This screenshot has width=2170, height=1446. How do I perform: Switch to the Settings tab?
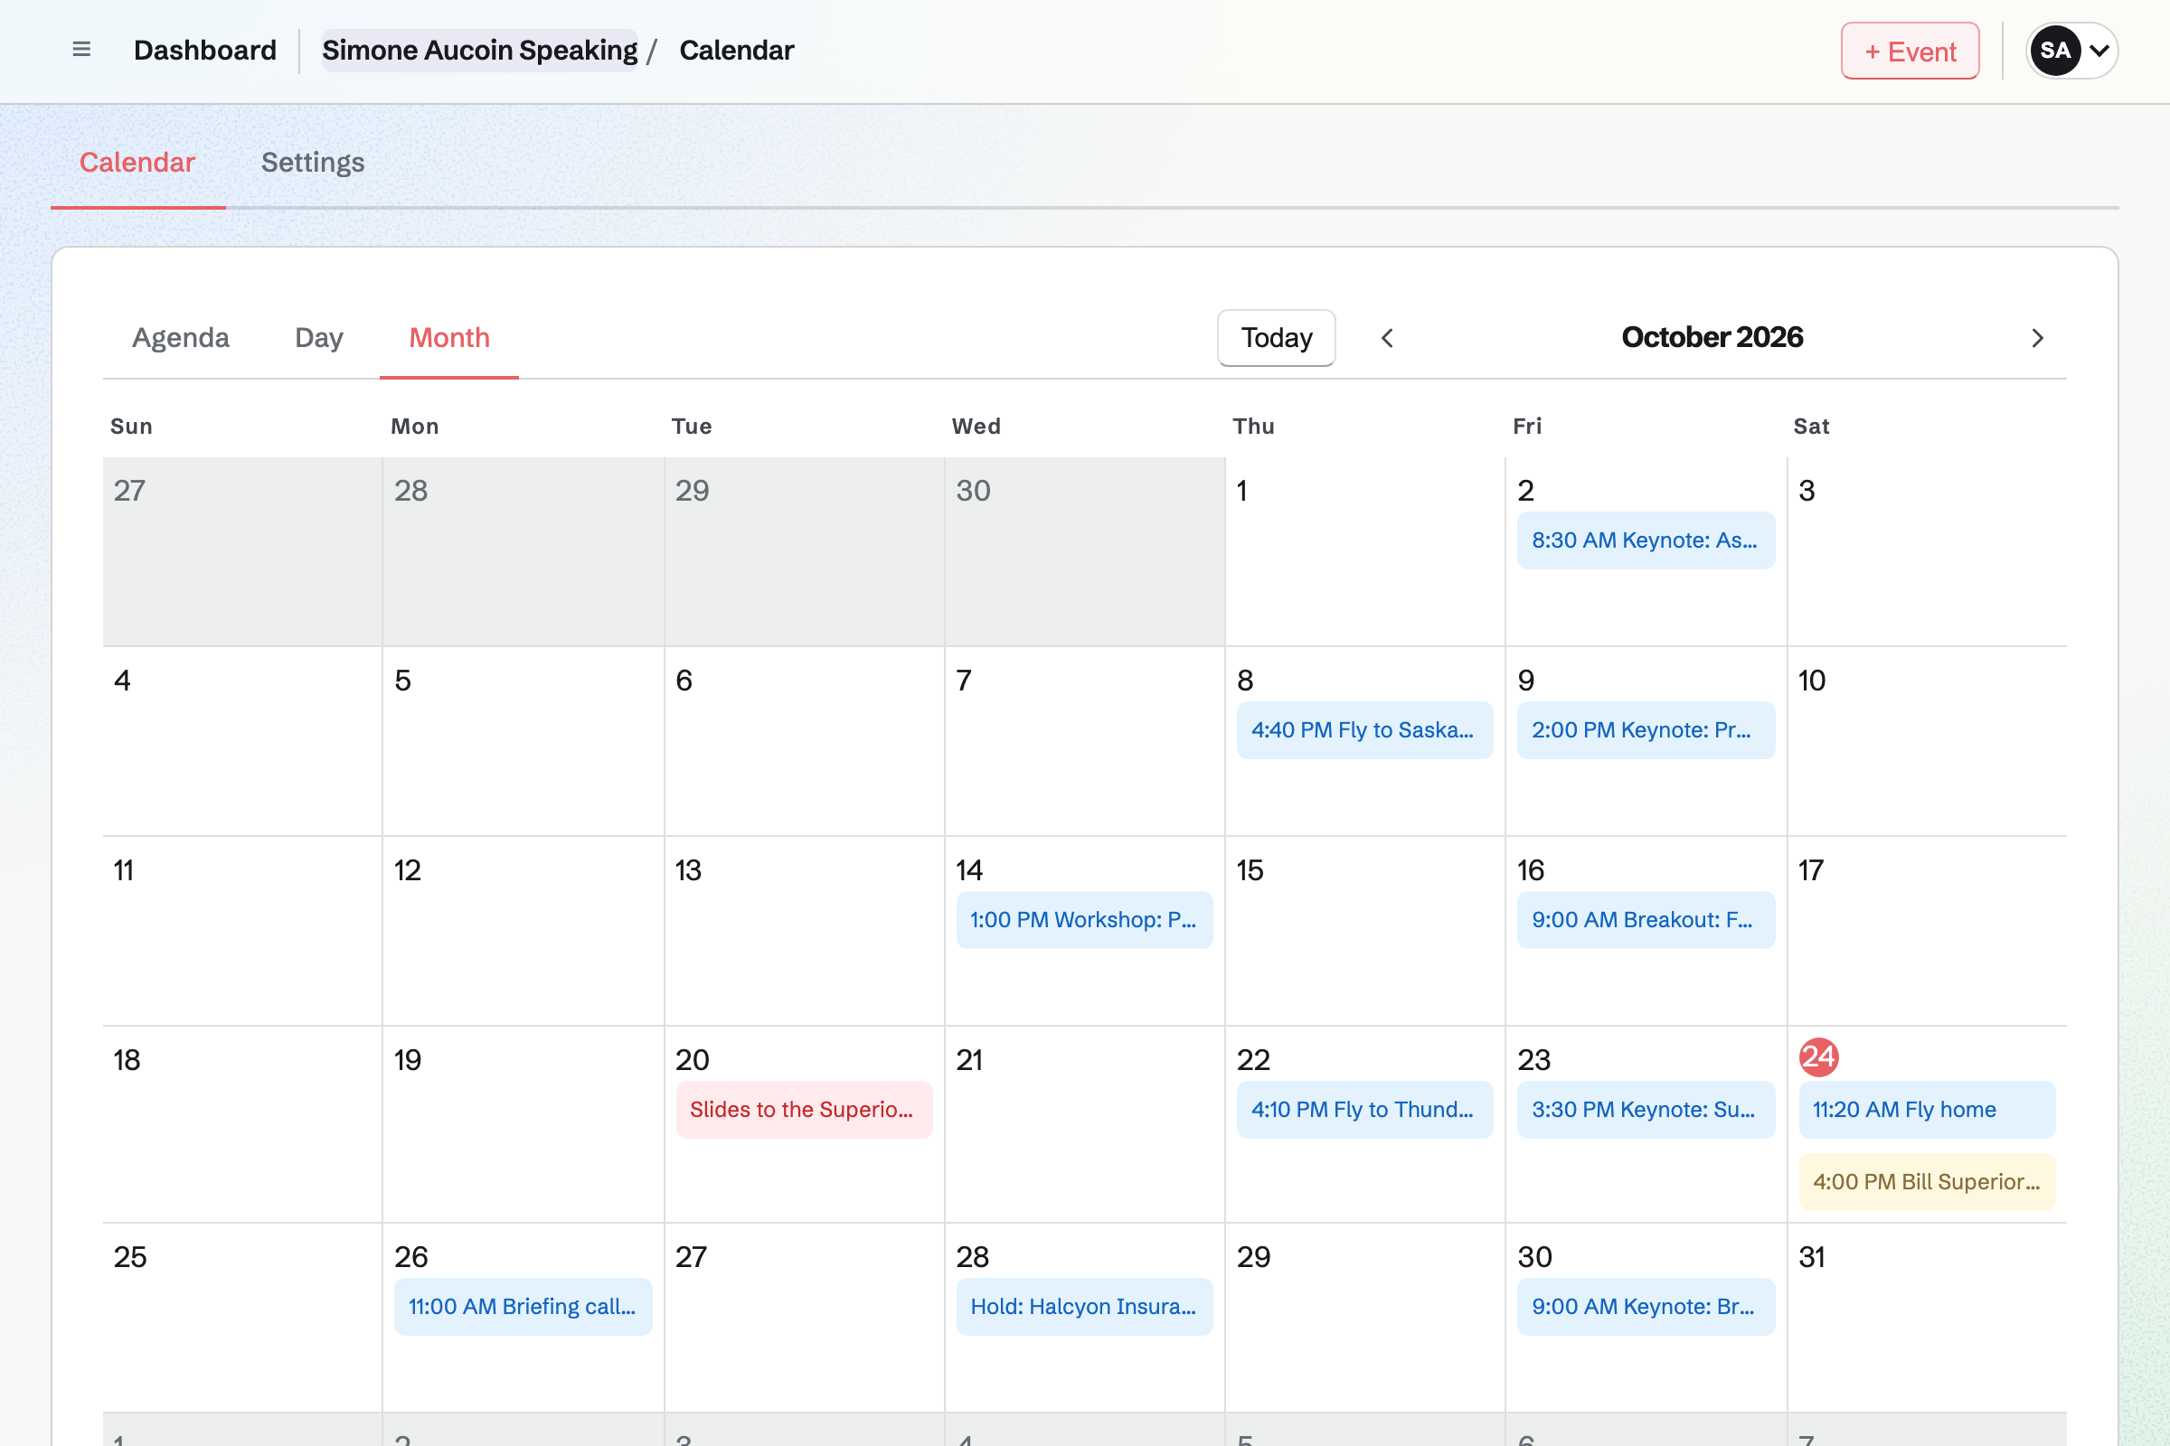[x=313, y=163]
